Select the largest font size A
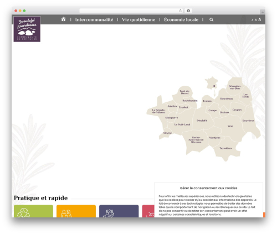This screenshot has width=277, height=234. pos(259,19)
